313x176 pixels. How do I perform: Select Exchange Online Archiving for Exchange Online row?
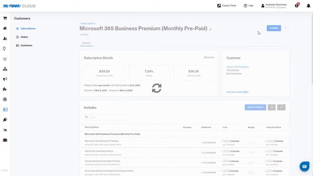tap(185, 172)
